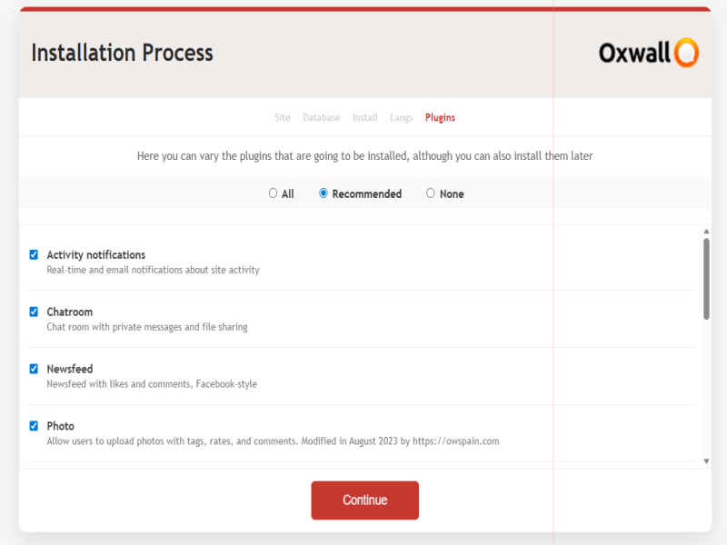727x545 pixels.
Task: Select the Recommended radio option
Action: pyautogui.click(x=324, y=193)
